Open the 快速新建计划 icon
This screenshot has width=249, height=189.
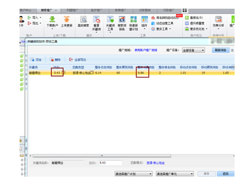pyautogui.click(x=133, y=19)
